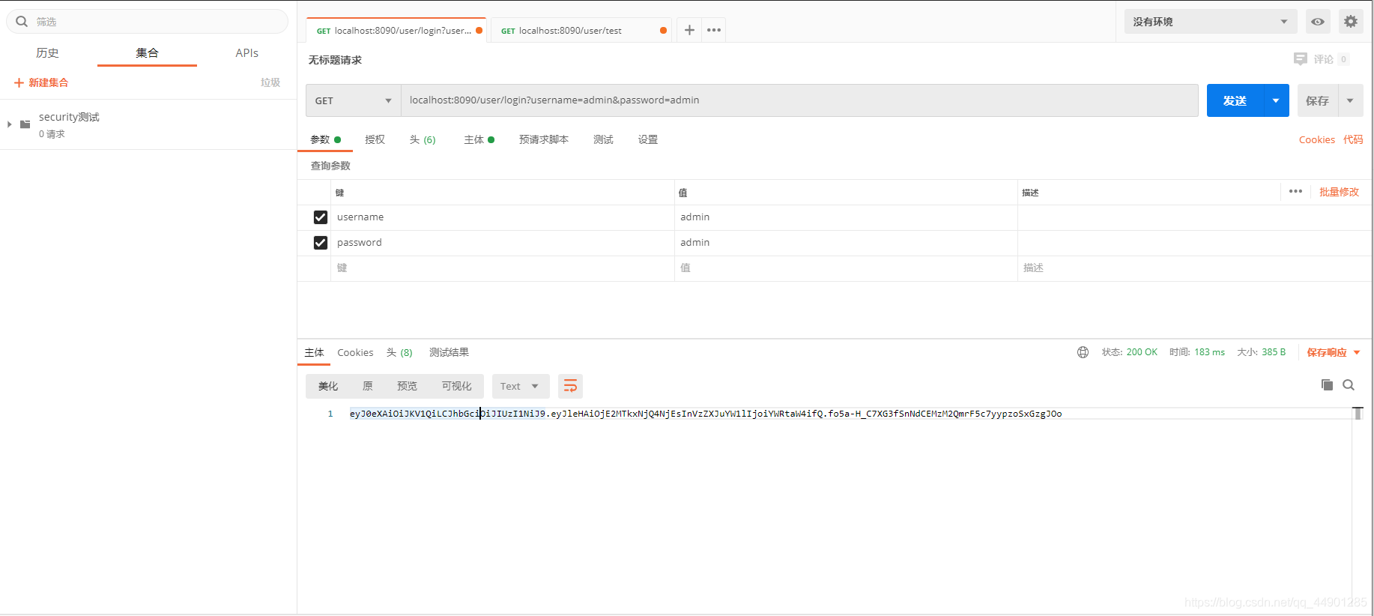Click the 发送 send button
The width and height of the screenshot is (1374, 616).
click(x=1235, y=100)
